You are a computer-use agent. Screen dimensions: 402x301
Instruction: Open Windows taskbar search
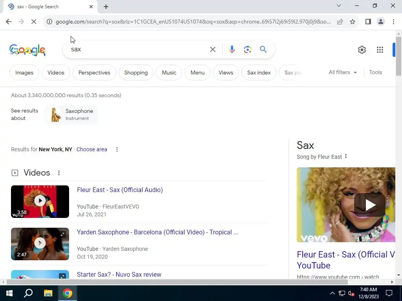coord(28,293)
